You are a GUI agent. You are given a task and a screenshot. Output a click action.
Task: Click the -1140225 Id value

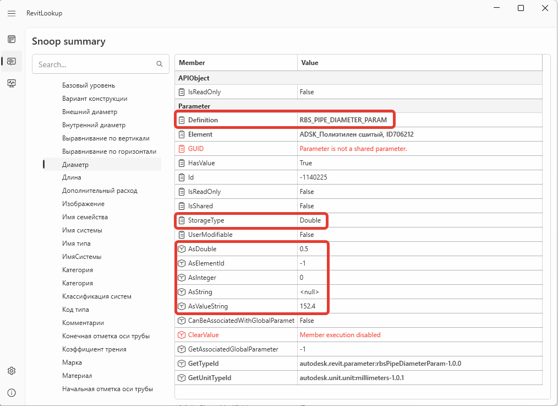click(313, 177)
